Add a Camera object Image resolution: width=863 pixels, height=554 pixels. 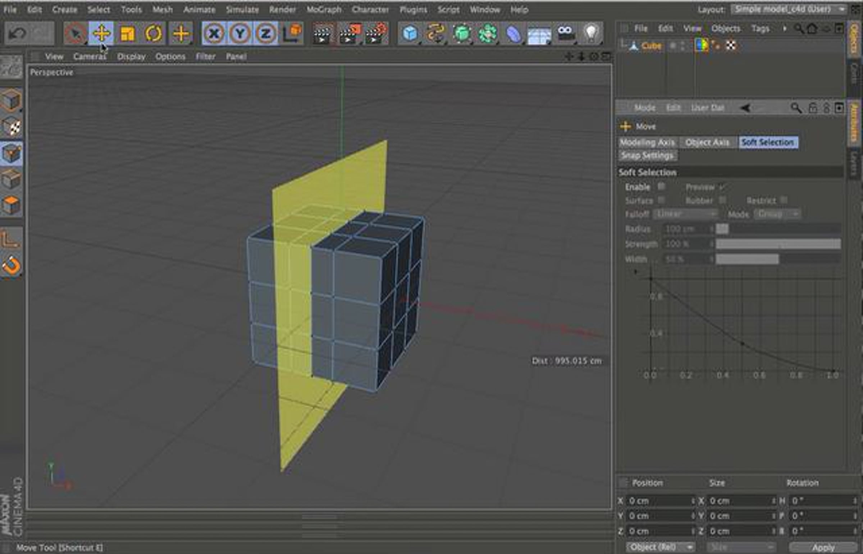tap(565, 33)
